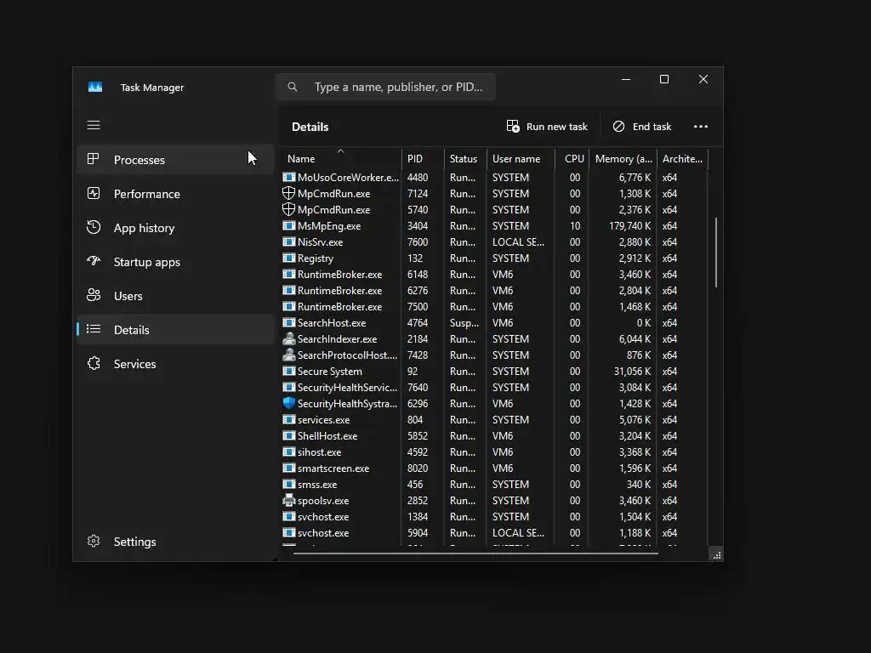Image resolution: width=871 pixels, height=653 pixels.
Task: Sort by the Name column header
Action: click(340, 158)
